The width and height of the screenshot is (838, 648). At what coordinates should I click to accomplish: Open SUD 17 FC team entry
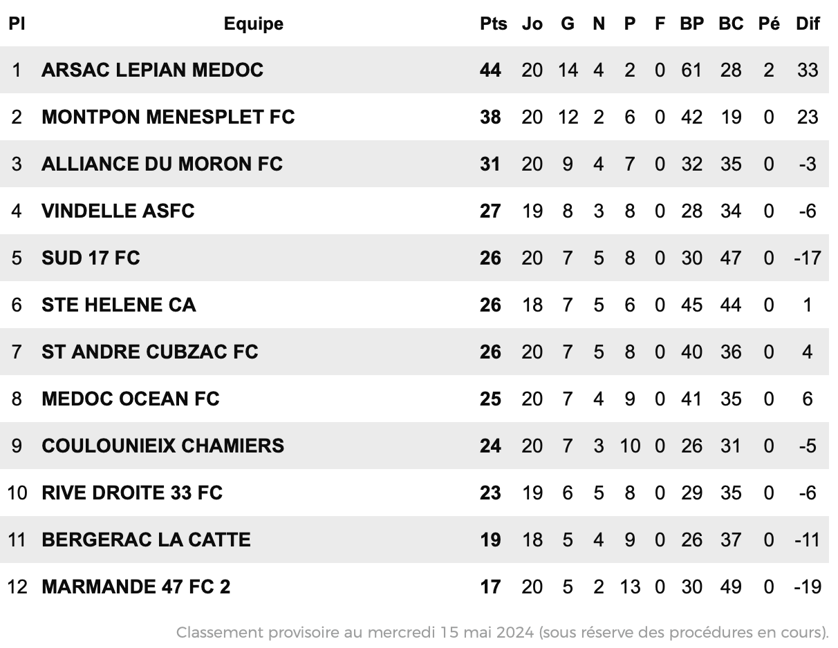91,258
